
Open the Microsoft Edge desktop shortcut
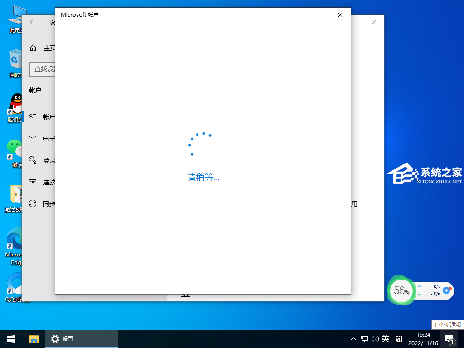tap(15, 238)
